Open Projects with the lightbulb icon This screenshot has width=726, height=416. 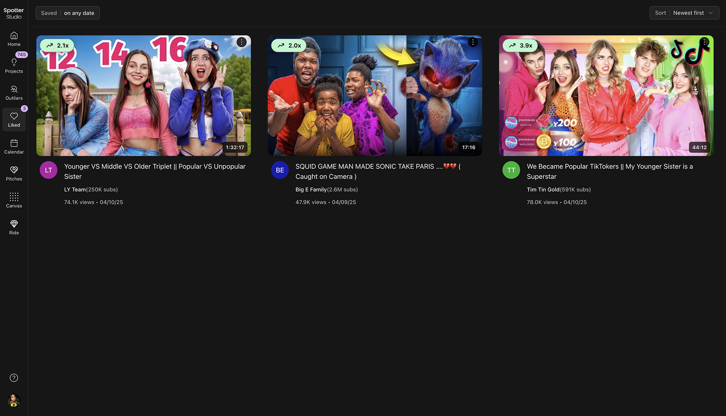14,65
